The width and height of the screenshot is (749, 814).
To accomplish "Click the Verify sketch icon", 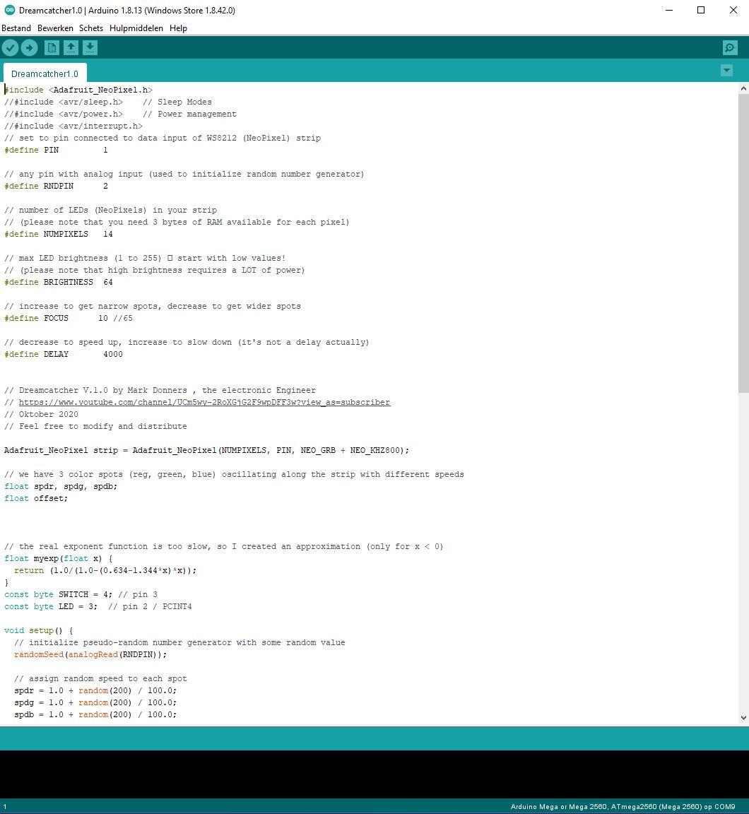I will point(10,47).
